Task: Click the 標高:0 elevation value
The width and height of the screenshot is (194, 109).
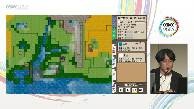Action: pyautogui.click(x=138, y=43)
